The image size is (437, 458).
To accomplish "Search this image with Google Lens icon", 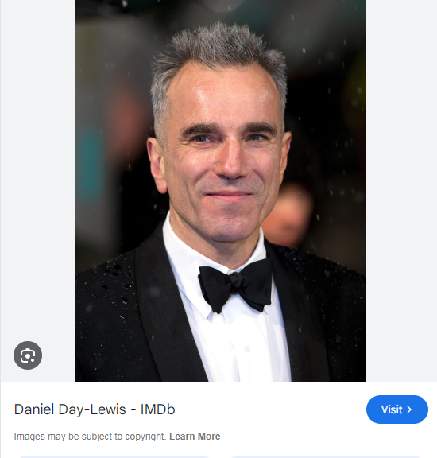I will tap(28, 355).
